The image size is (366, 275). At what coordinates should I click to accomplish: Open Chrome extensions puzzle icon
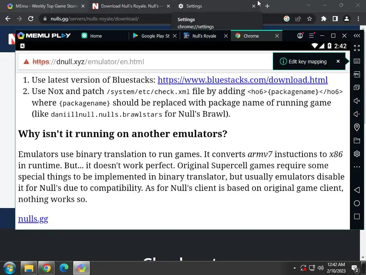pos(323,19)
